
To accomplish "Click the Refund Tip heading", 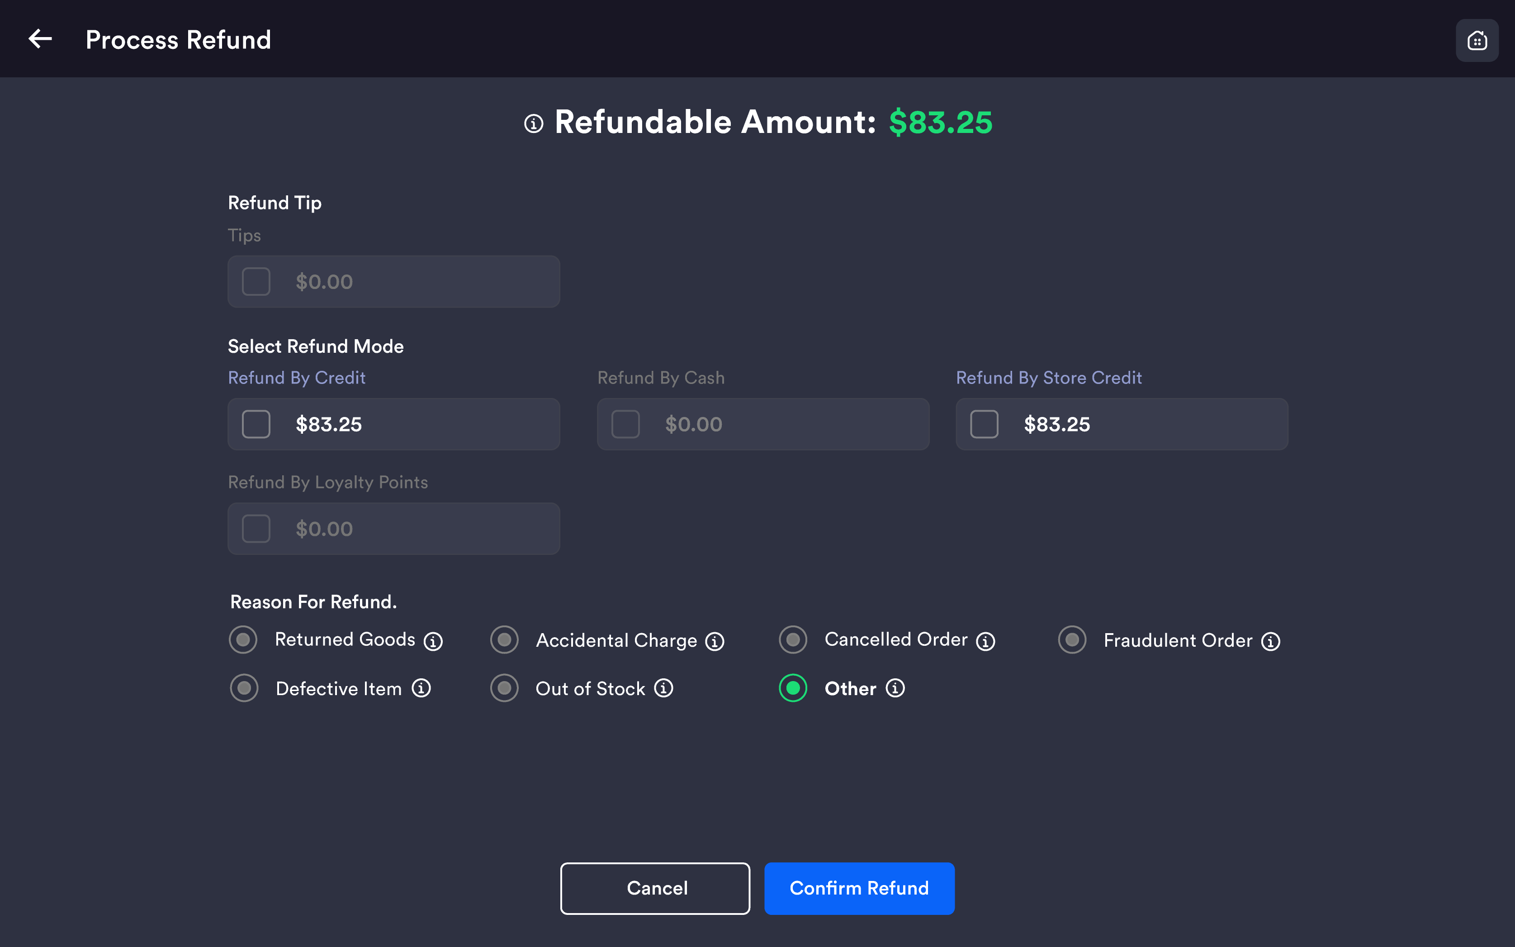I will (275, 203).
